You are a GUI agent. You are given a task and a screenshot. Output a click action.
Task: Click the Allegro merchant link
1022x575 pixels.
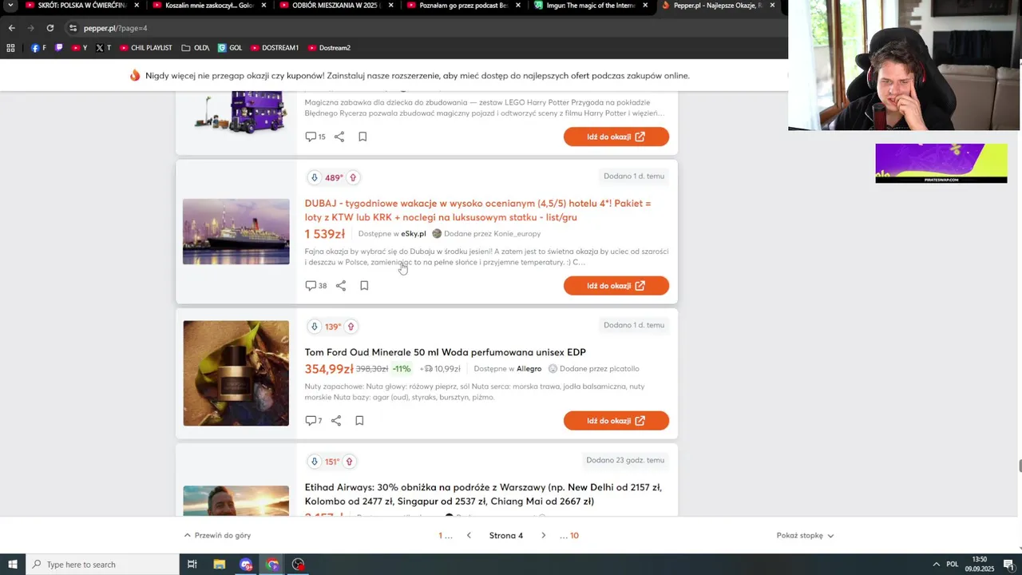(x=529, y=369)
